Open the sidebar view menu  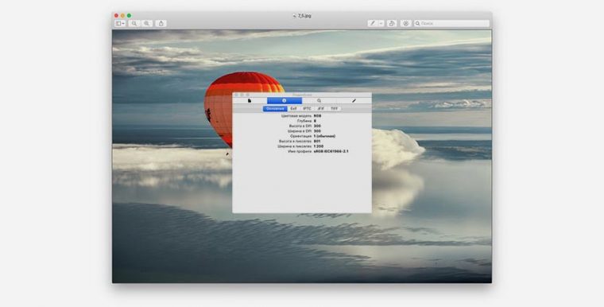coord(120,24)
